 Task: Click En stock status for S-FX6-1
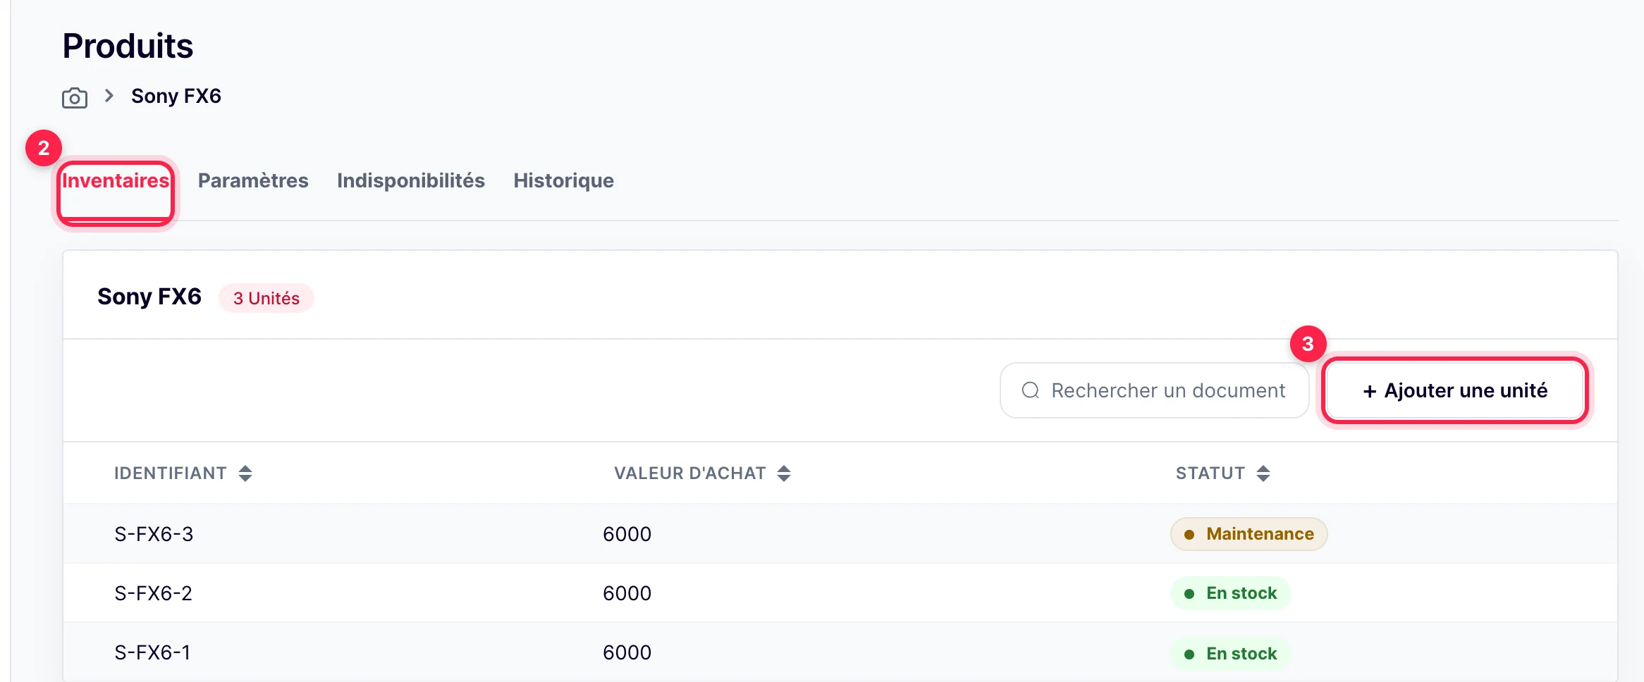(x=1230, y=654)
